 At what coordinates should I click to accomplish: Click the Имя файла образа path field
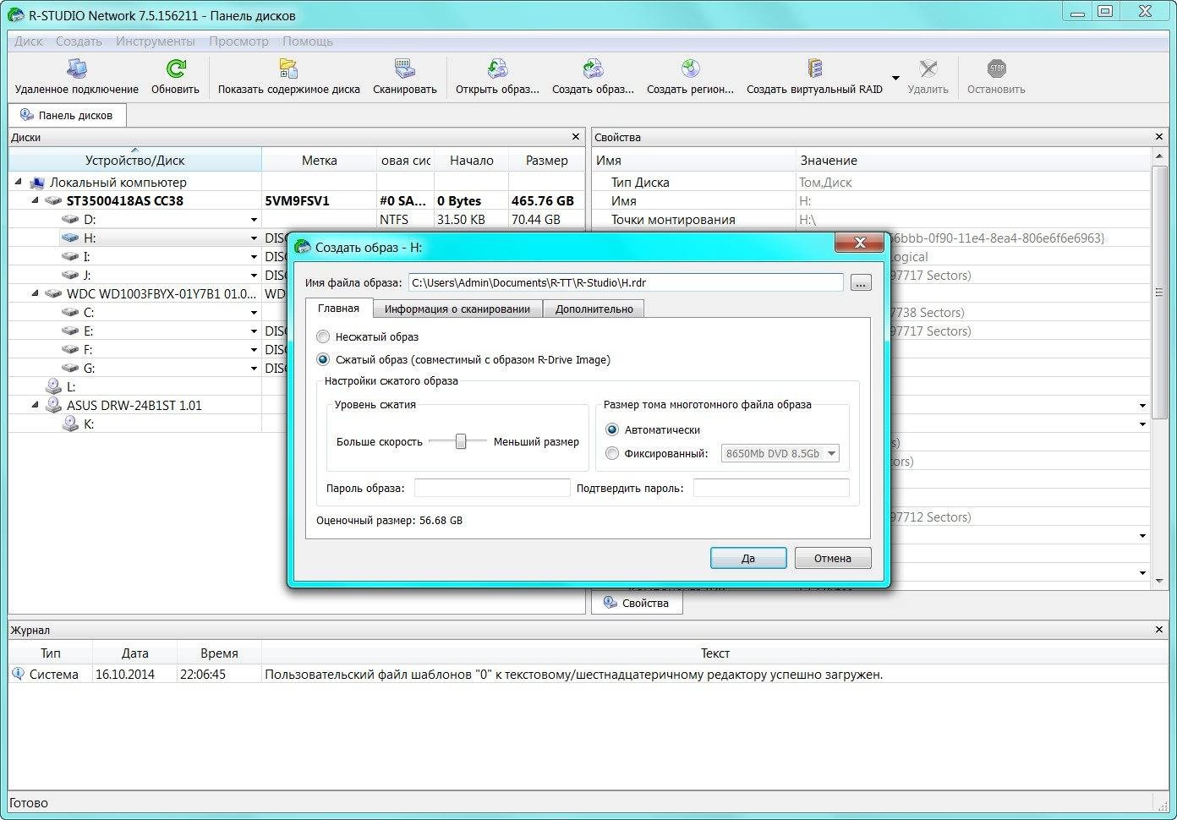pyautogui.click(x=626, y=283)
